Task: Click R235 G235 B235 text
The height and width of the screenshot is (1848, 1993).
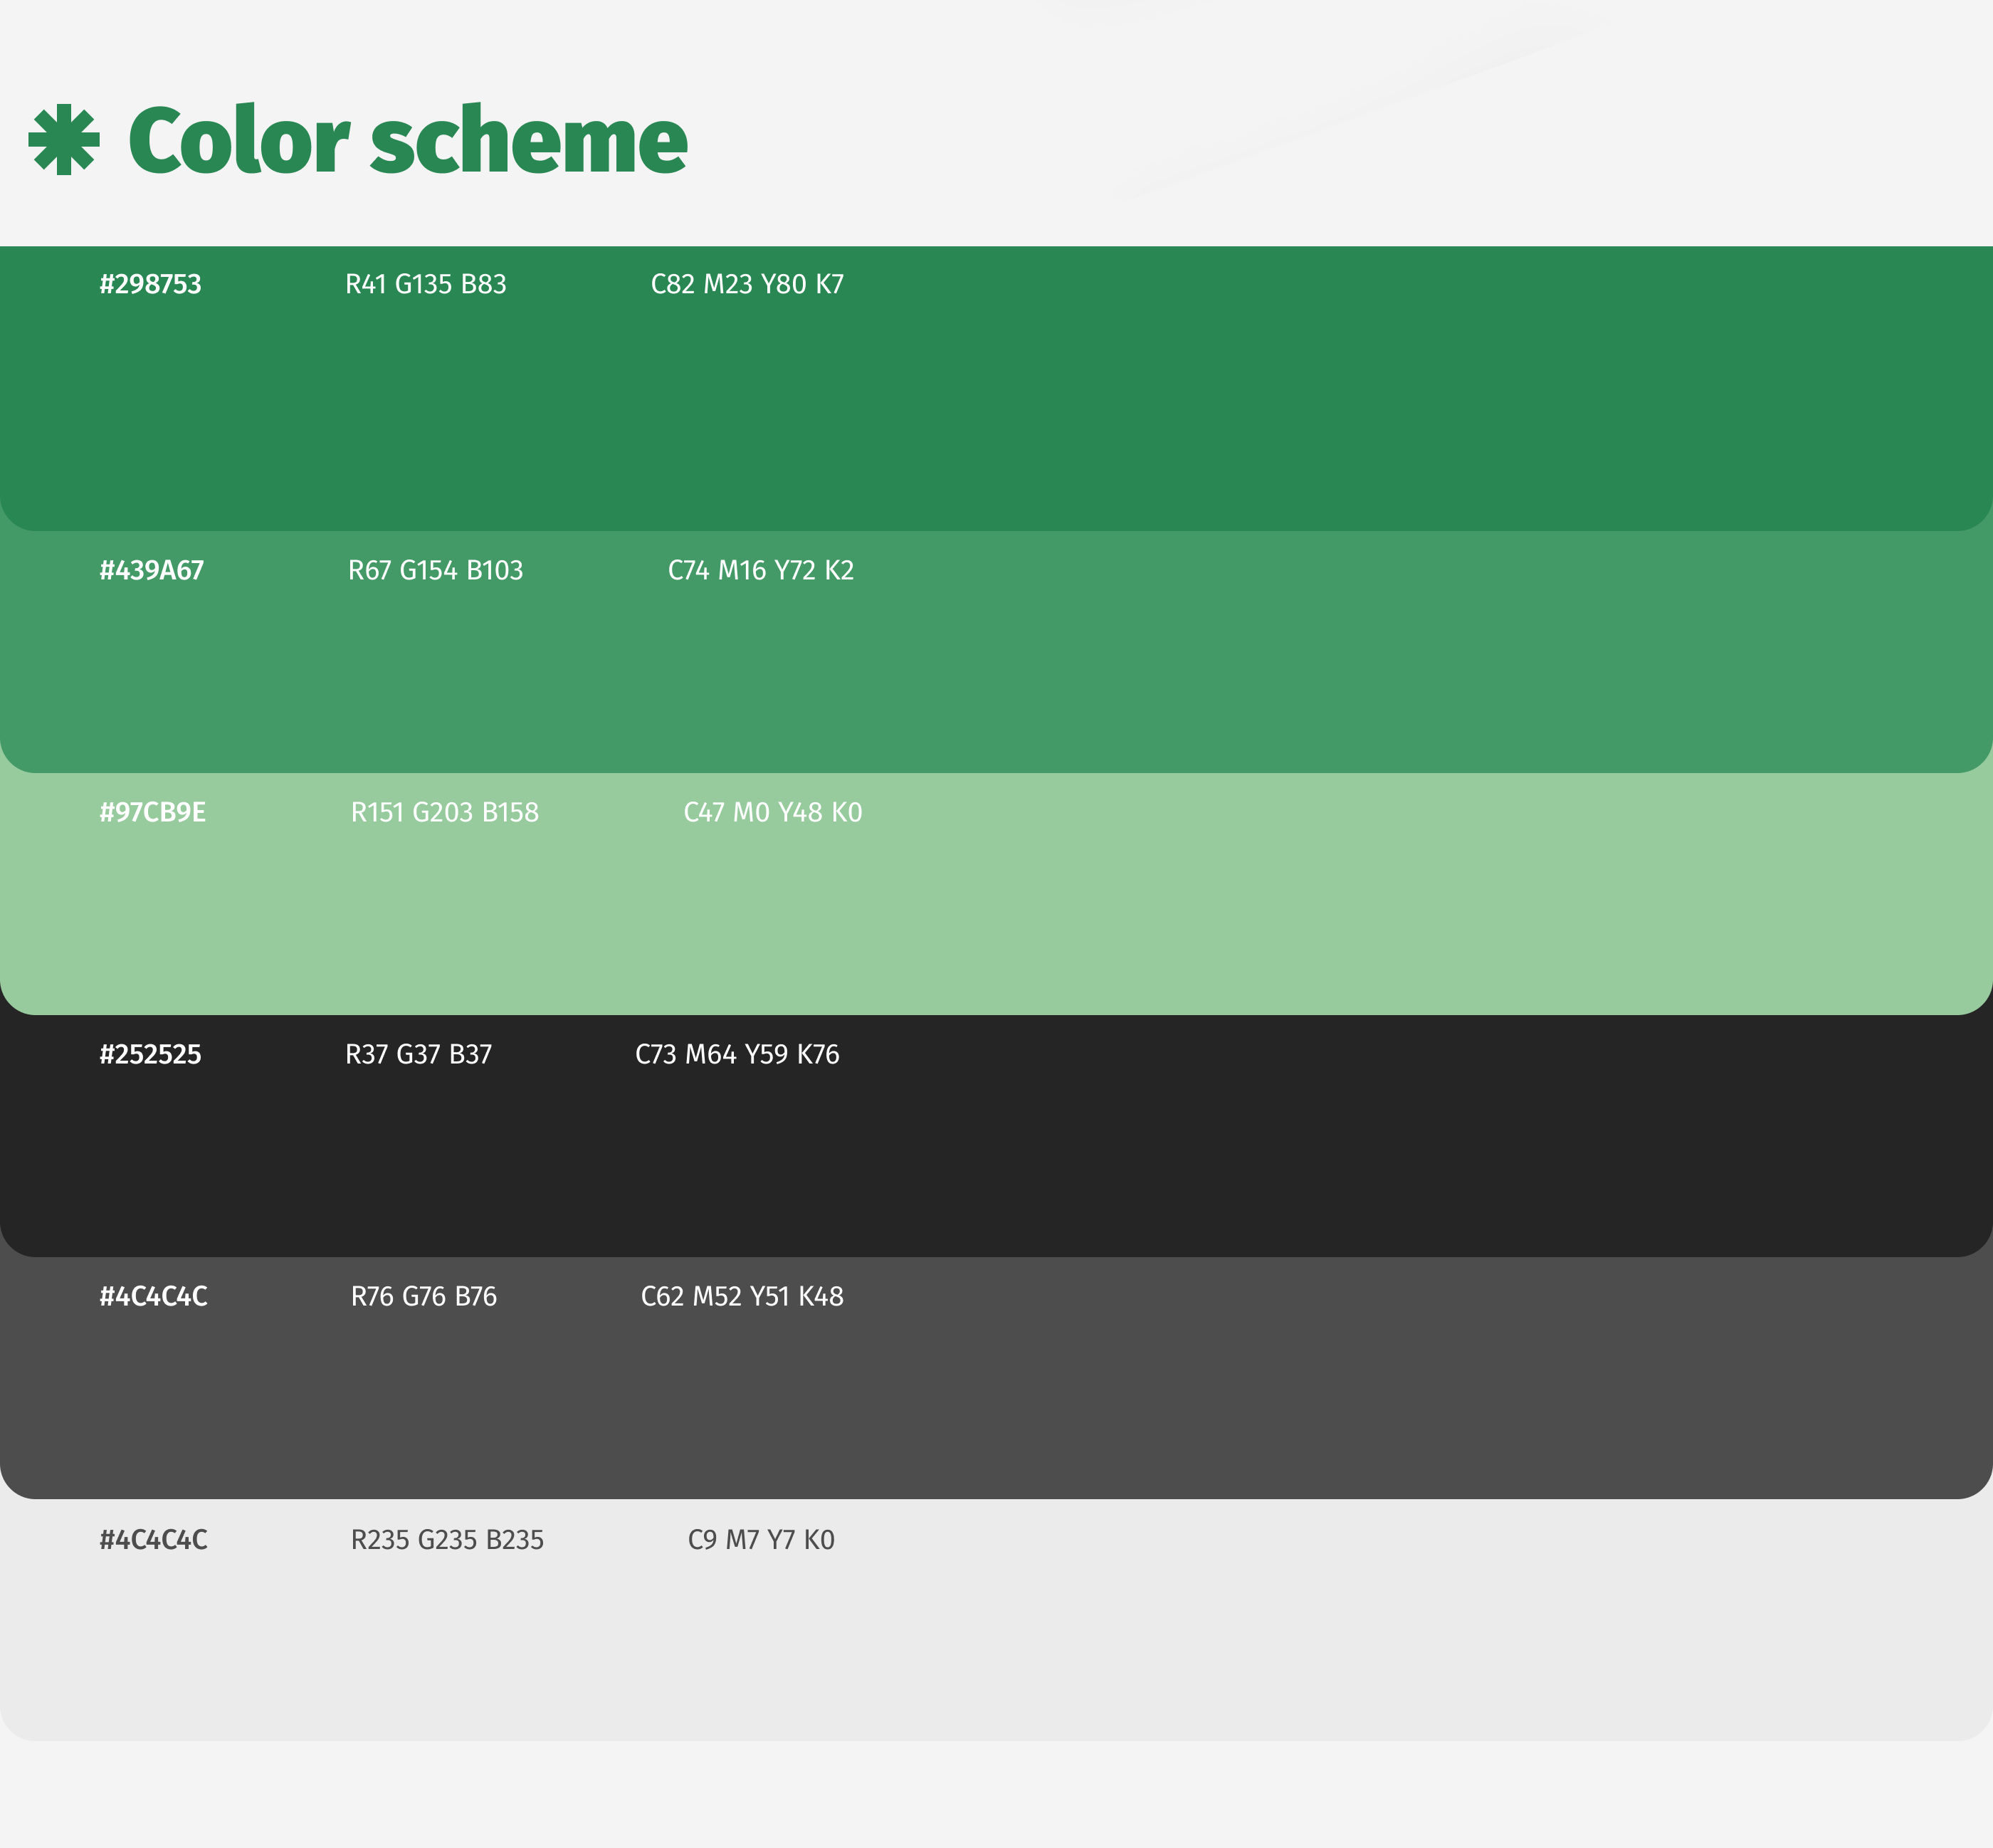Action: coord(446,1540)
